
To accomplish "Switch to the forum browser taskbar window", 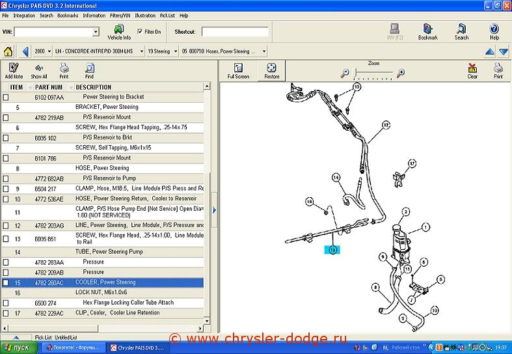I will click(74, 347).
